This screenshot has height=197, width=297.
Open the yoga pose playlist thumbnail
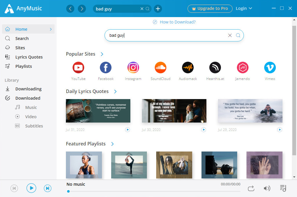[x=129, y=165]
